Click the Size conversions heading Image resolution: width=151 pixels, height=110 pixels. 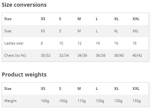[x=24, y=5]
